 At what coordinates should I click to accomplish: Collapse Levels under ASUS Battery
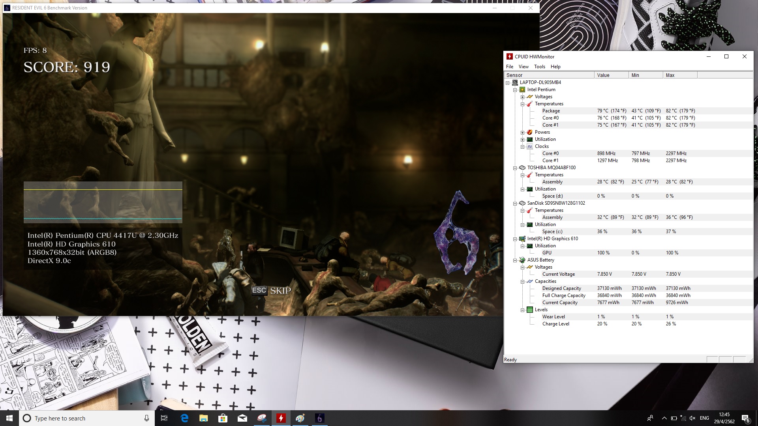523,310
